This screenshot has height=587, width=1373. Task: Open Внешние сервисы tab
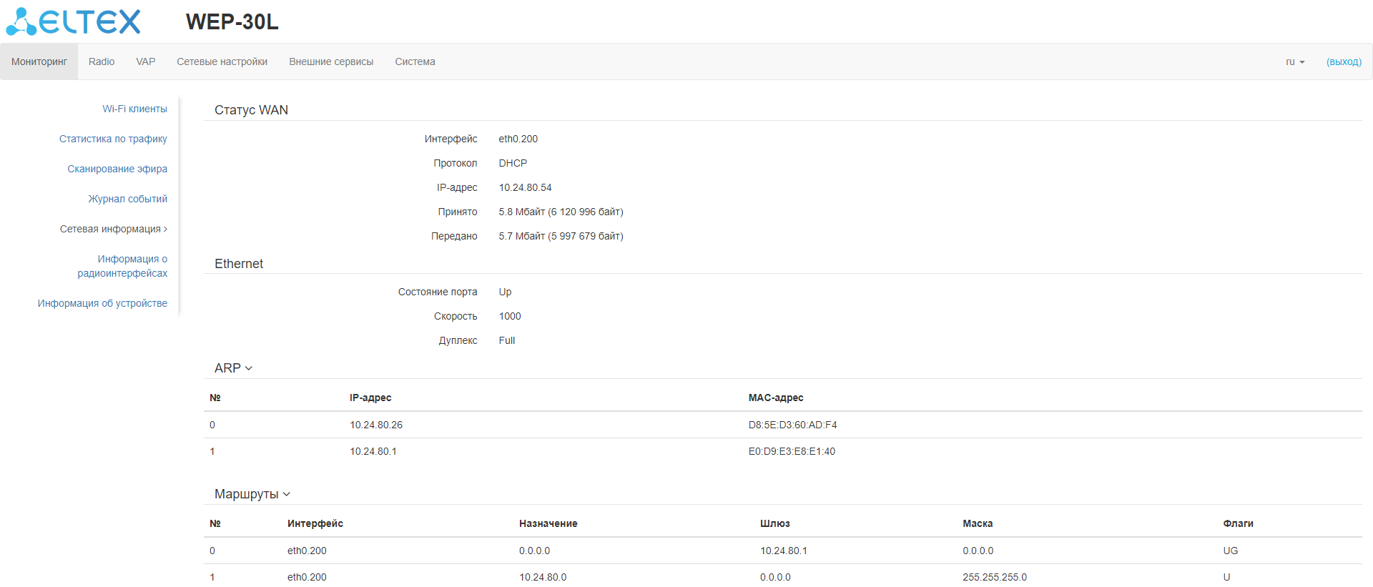pos(331,61)
